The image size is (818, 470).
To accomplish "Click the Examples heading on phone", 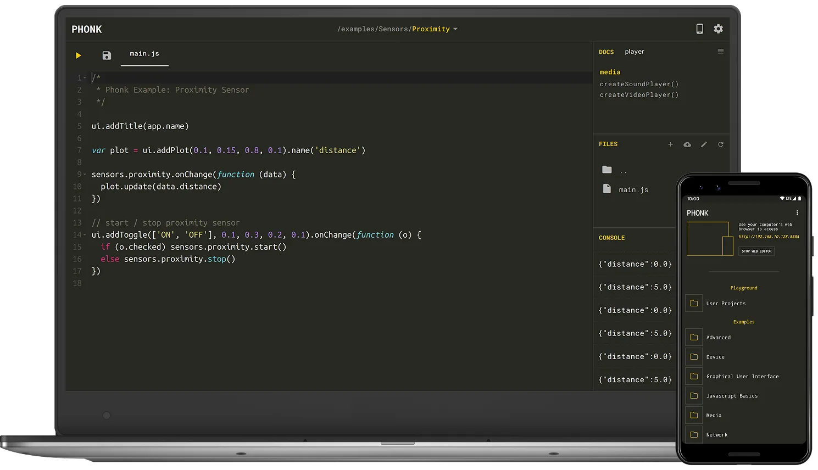I will click(744, 322).
